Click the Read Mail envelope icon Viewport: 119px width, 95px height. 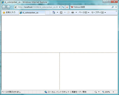pyautogui.click(x=68, y=12)
